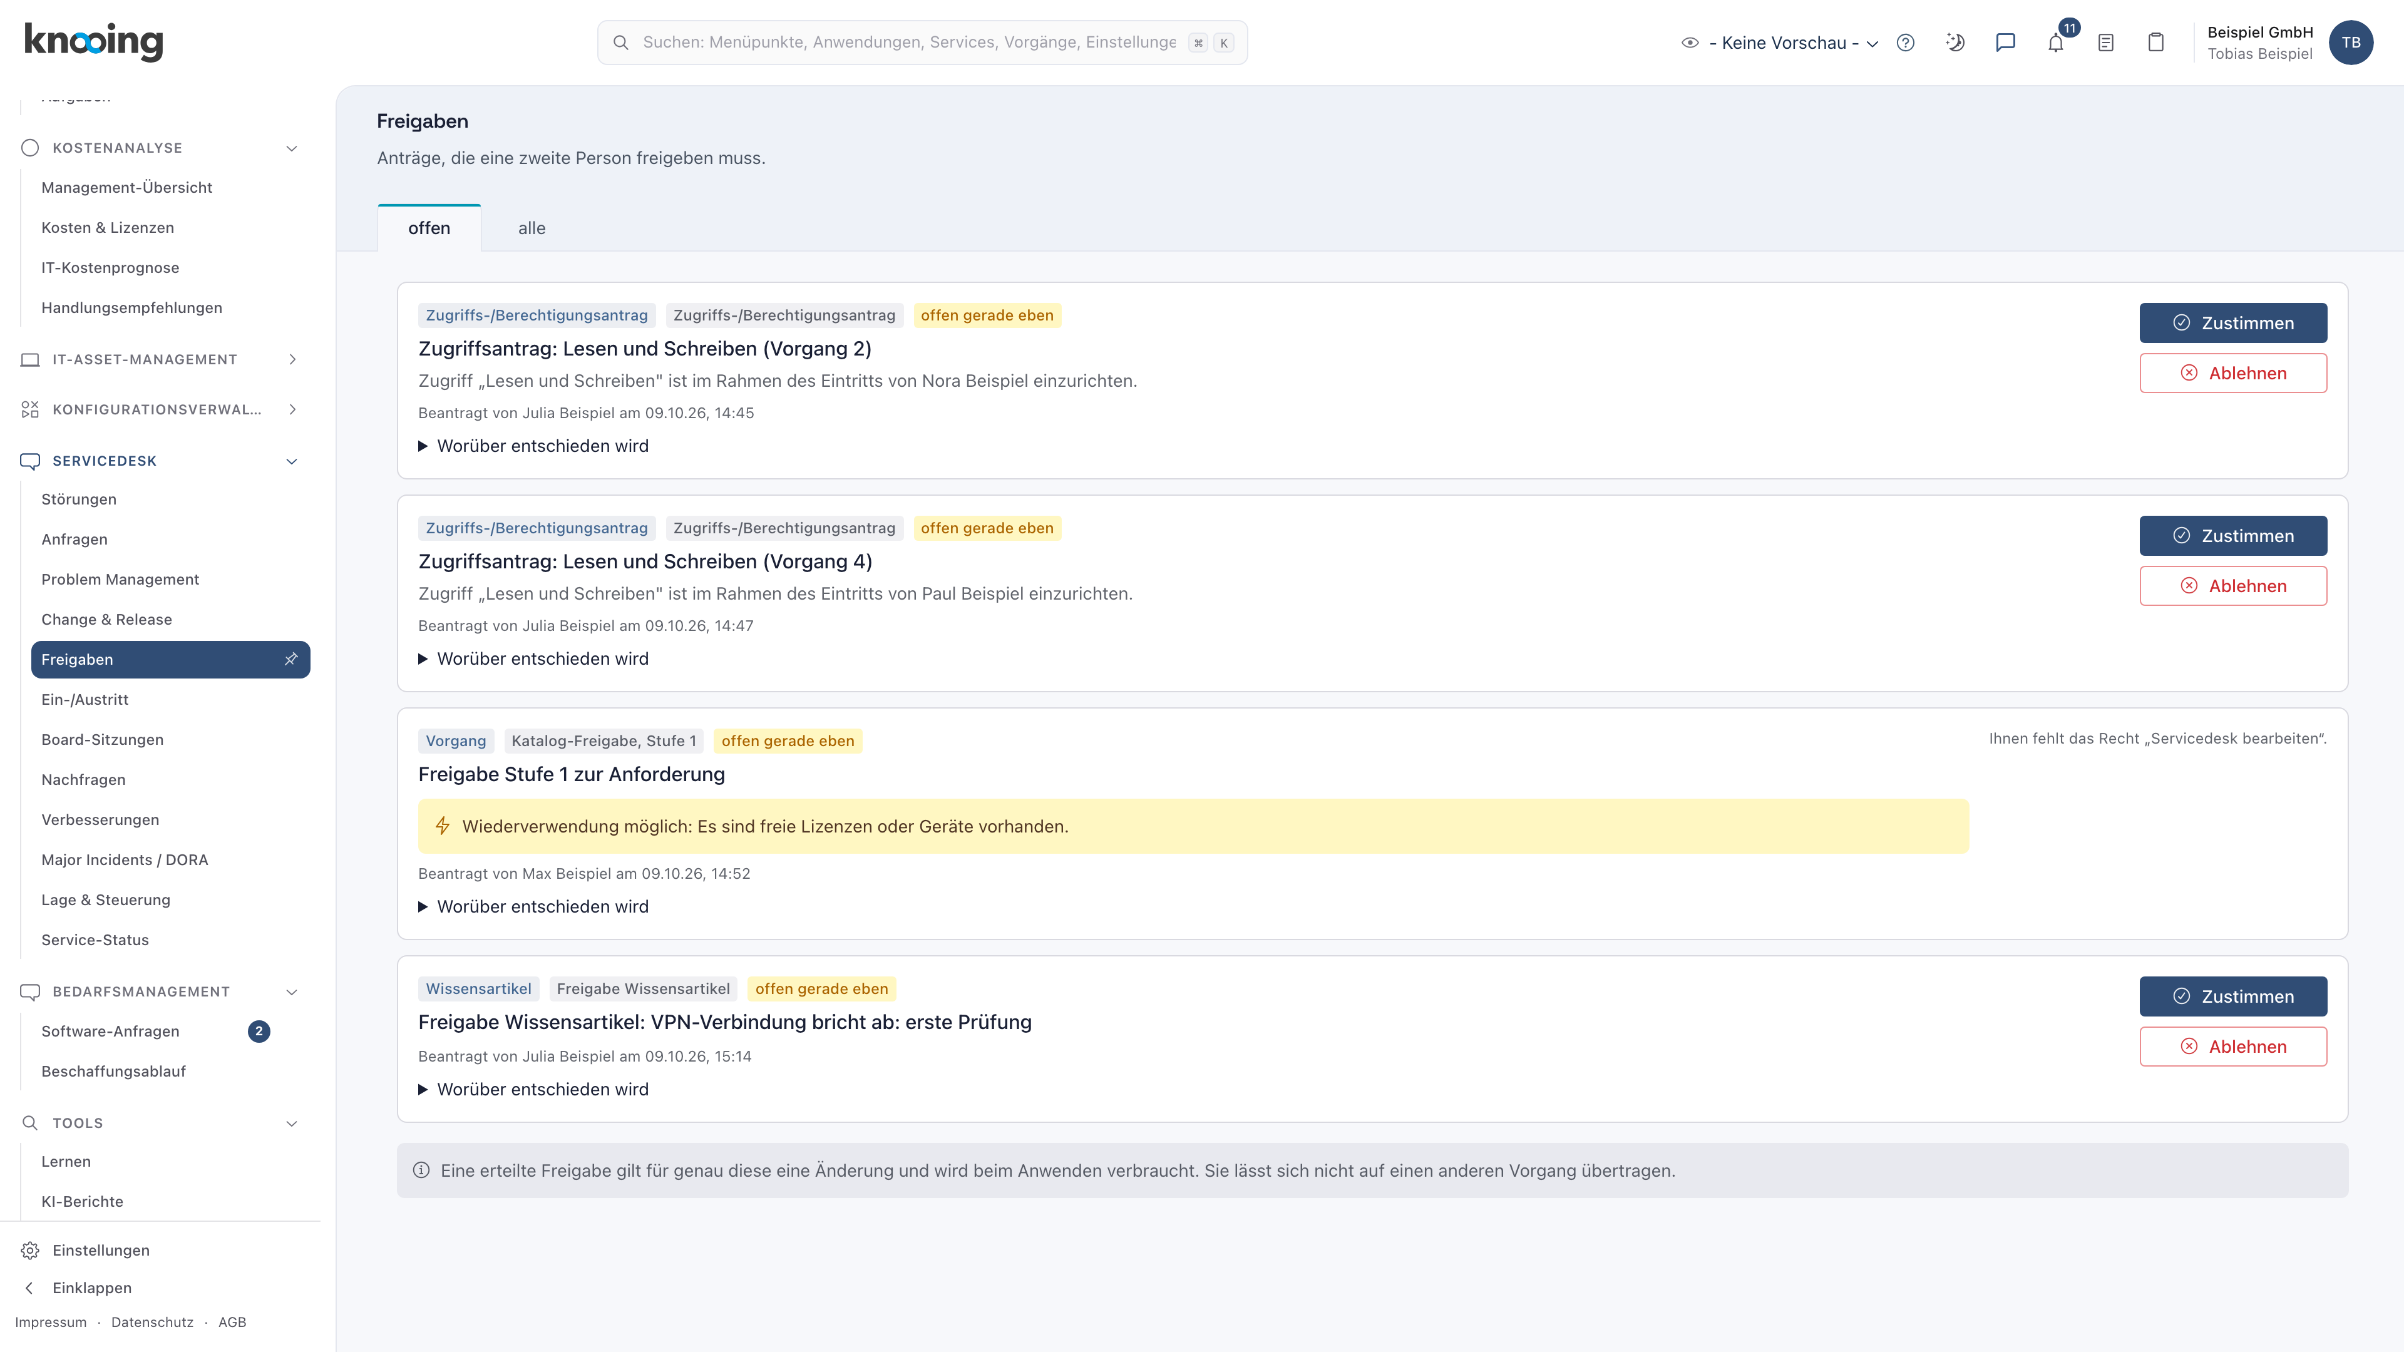
Task: Open the Datenschutz footer link
Action: (152, 1322)
